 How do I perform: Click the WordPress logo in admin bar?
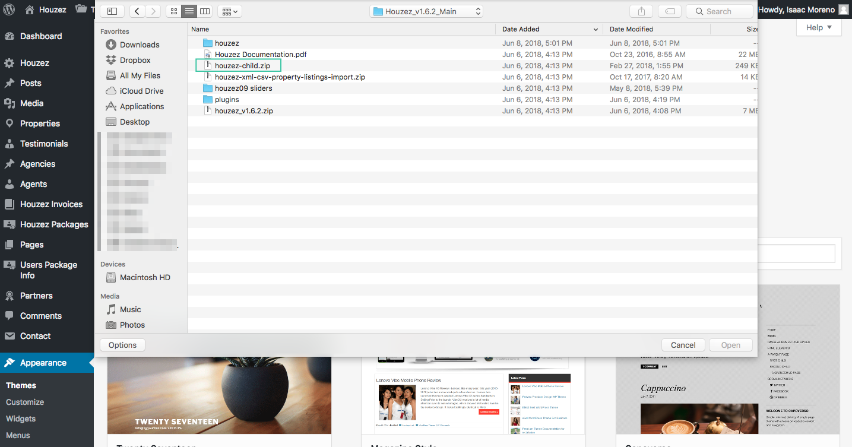click(x=10, y=9)
